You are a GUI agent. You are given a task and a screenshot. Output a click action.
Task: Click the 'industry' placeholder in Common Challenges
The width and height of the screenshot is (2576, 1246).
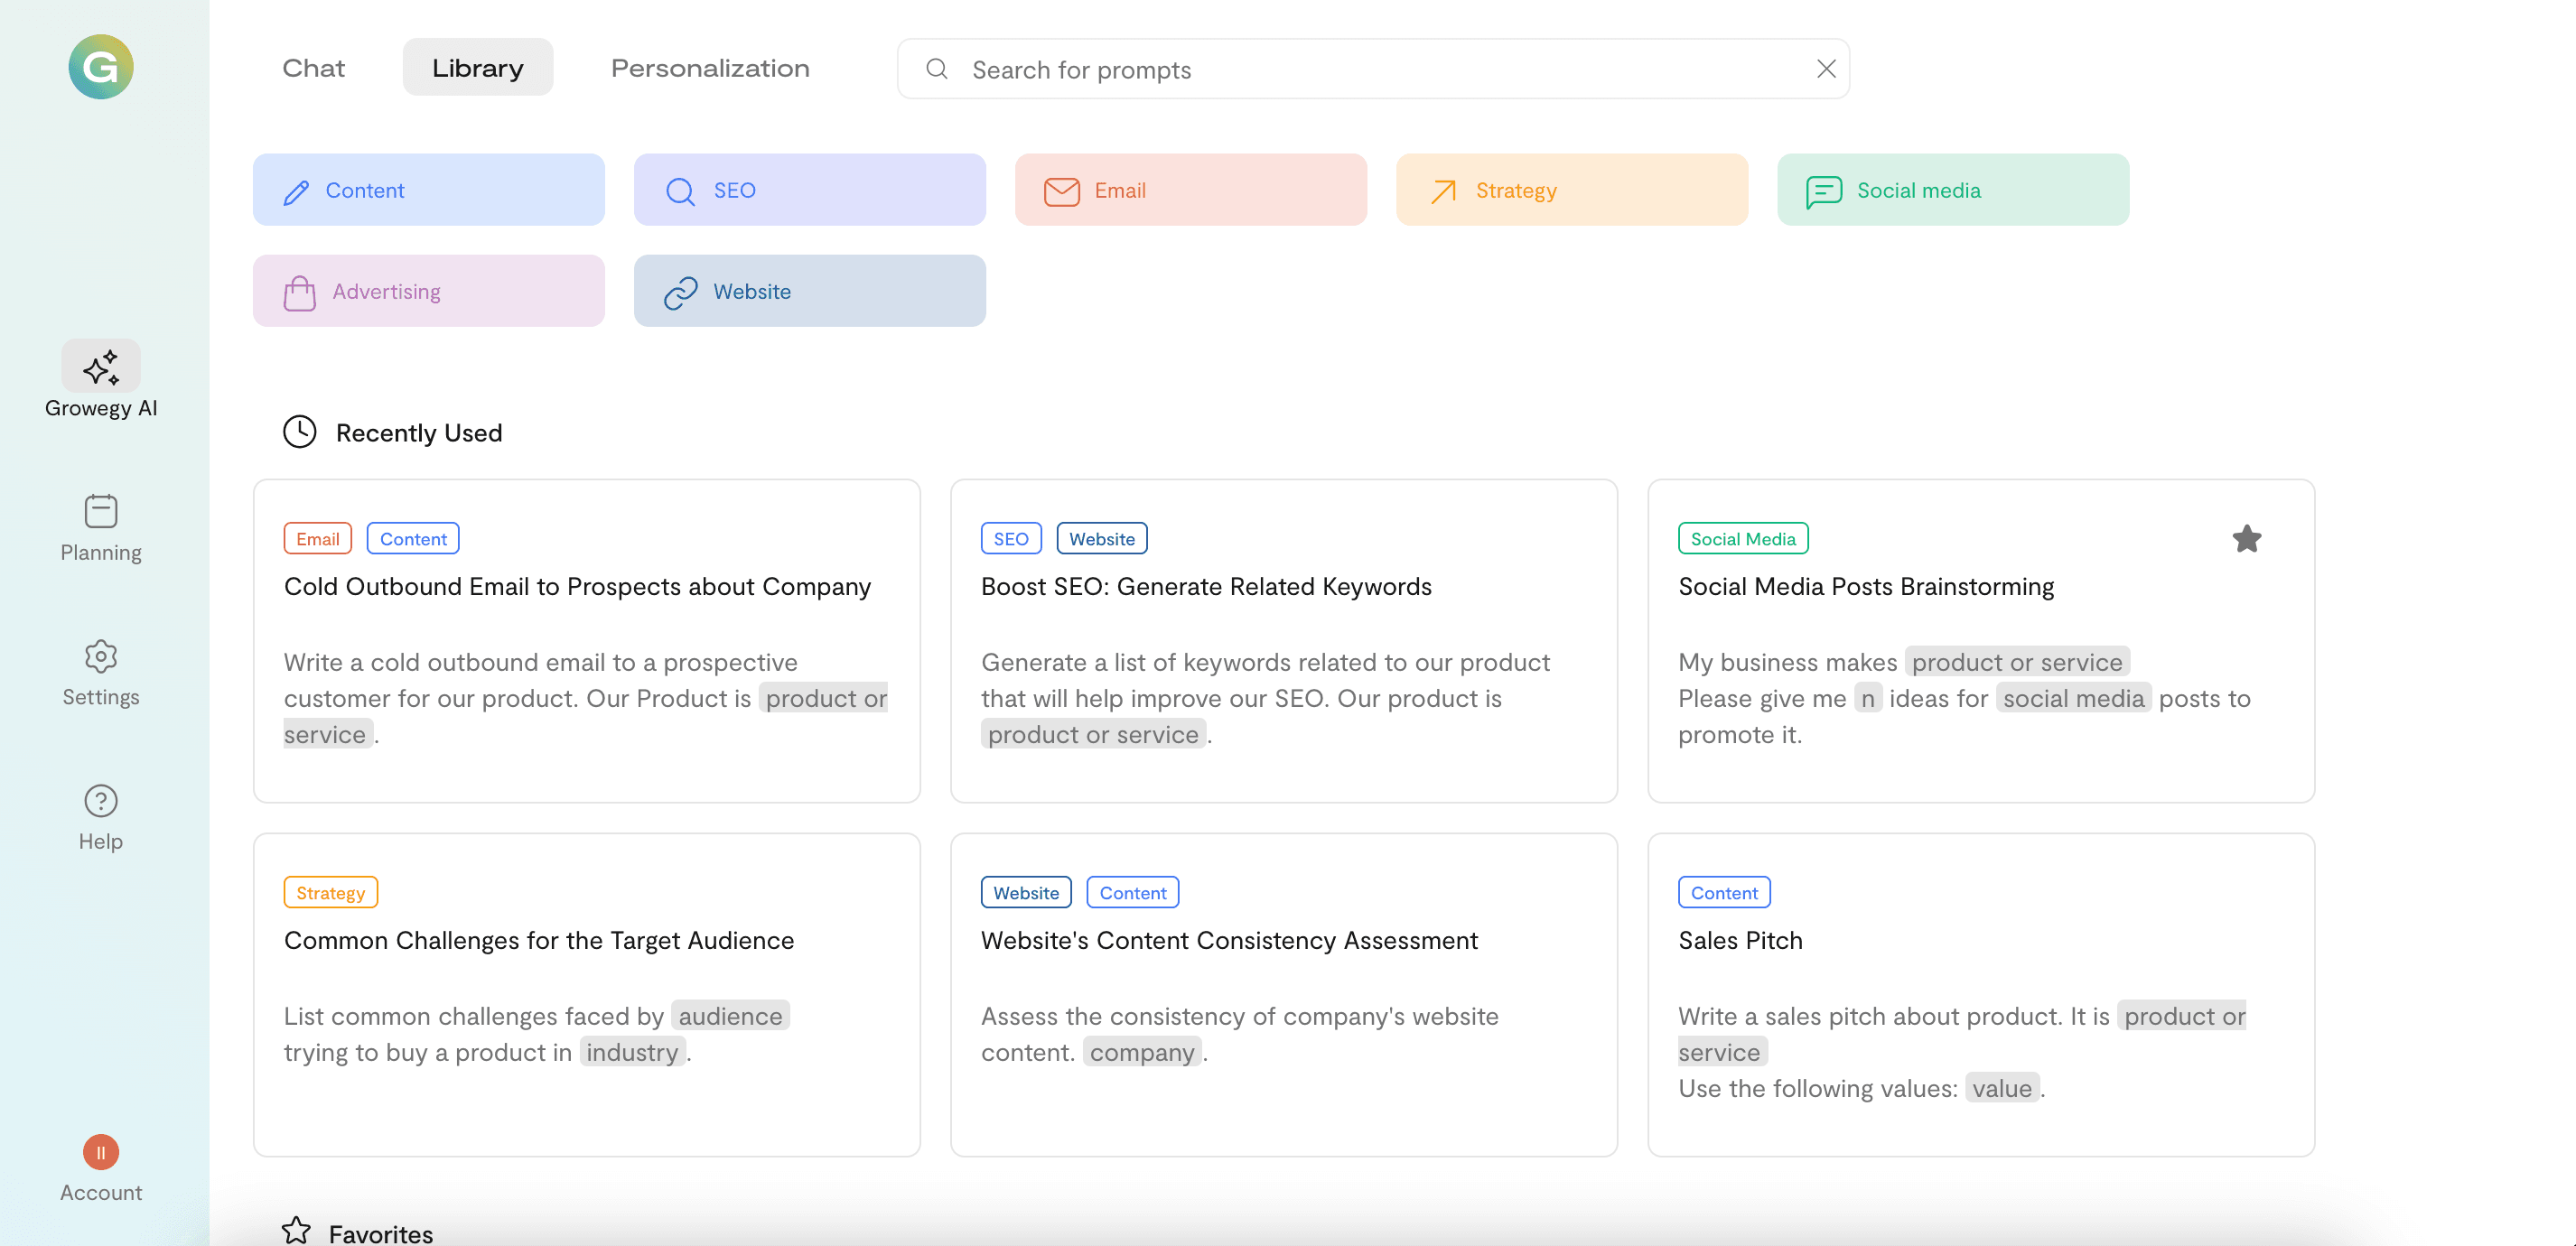click(633, 1052)
